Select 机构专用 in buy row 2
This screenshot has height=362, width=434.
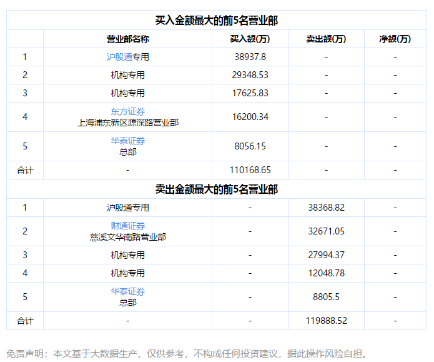tap(128, 75)
